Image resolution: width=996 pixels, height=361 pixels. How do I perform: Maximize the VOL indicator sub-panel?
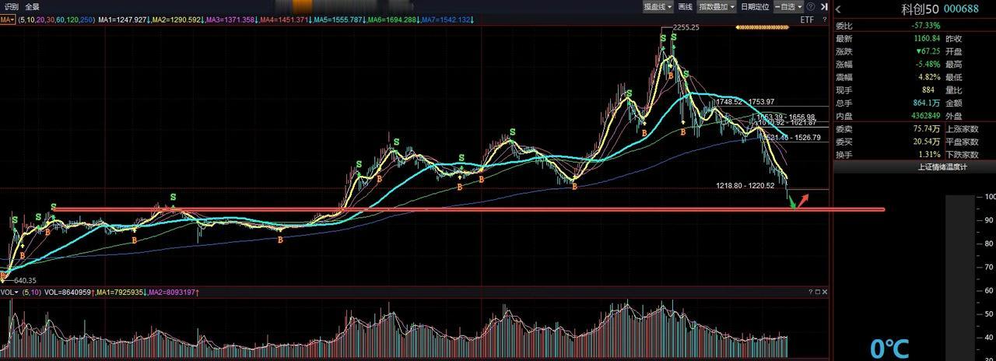click(818, 292)
